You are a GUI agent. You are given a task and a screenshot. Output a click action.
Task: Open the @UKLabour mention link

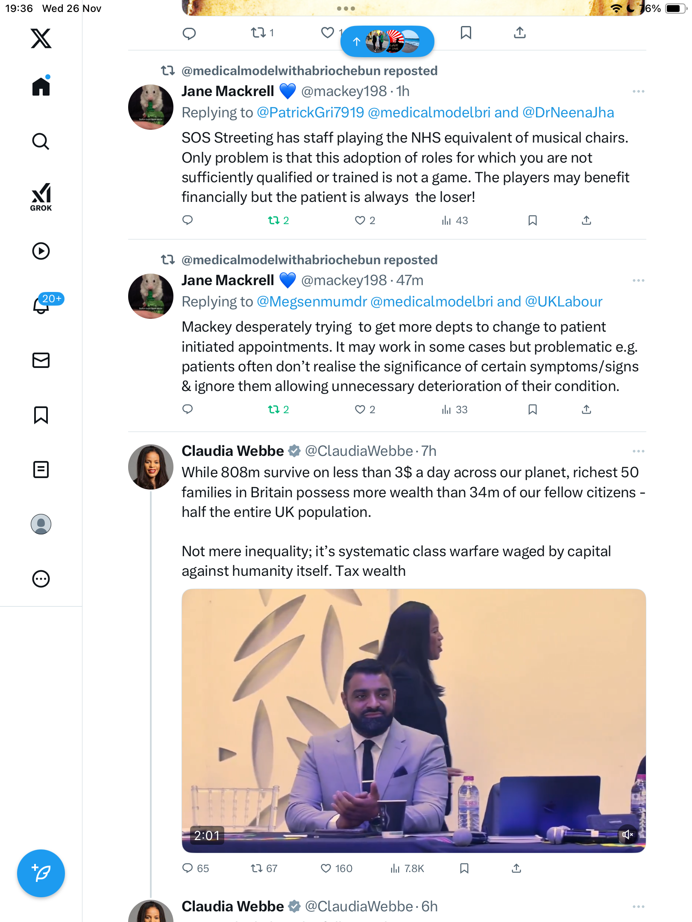[563, 302]
